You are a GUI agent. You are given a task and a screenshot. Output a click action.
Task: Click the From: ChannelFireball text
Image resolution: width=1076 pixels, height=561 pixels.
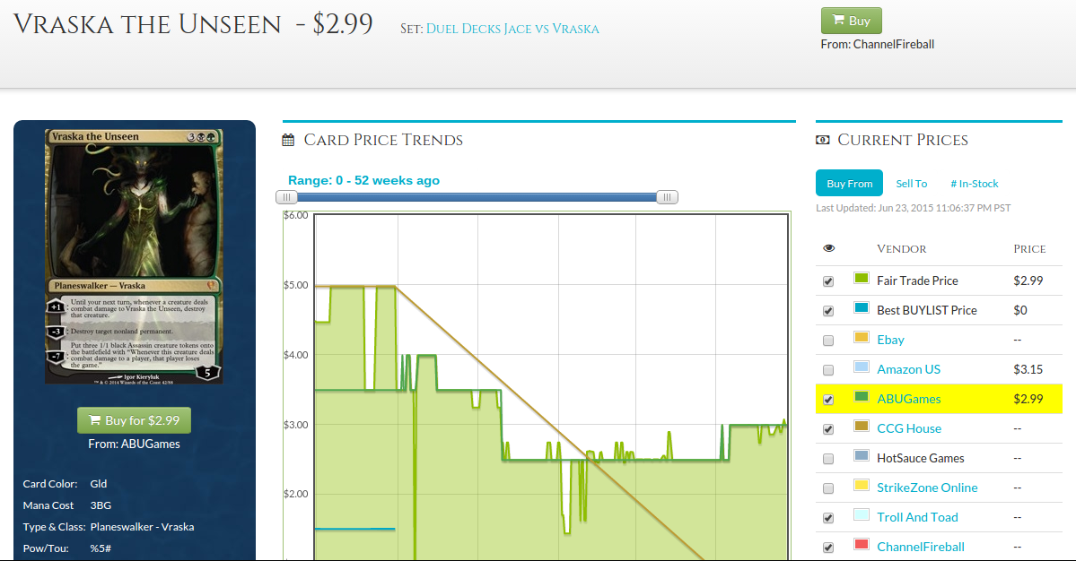[x=878, y=44]
